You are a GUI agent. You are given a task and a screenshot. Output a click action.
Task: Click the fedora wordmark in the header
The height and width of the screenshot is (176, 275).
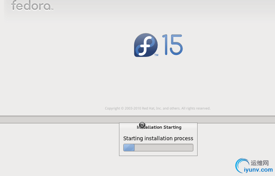click(32, 5)
